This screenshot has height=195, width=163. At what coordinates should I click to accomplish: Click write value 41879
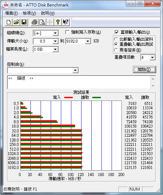coord(132,117)
